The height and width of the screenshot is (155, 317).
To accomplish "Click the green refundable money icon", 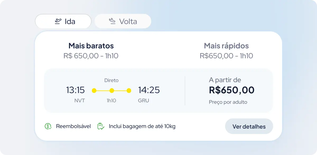I will pos(48,126).
